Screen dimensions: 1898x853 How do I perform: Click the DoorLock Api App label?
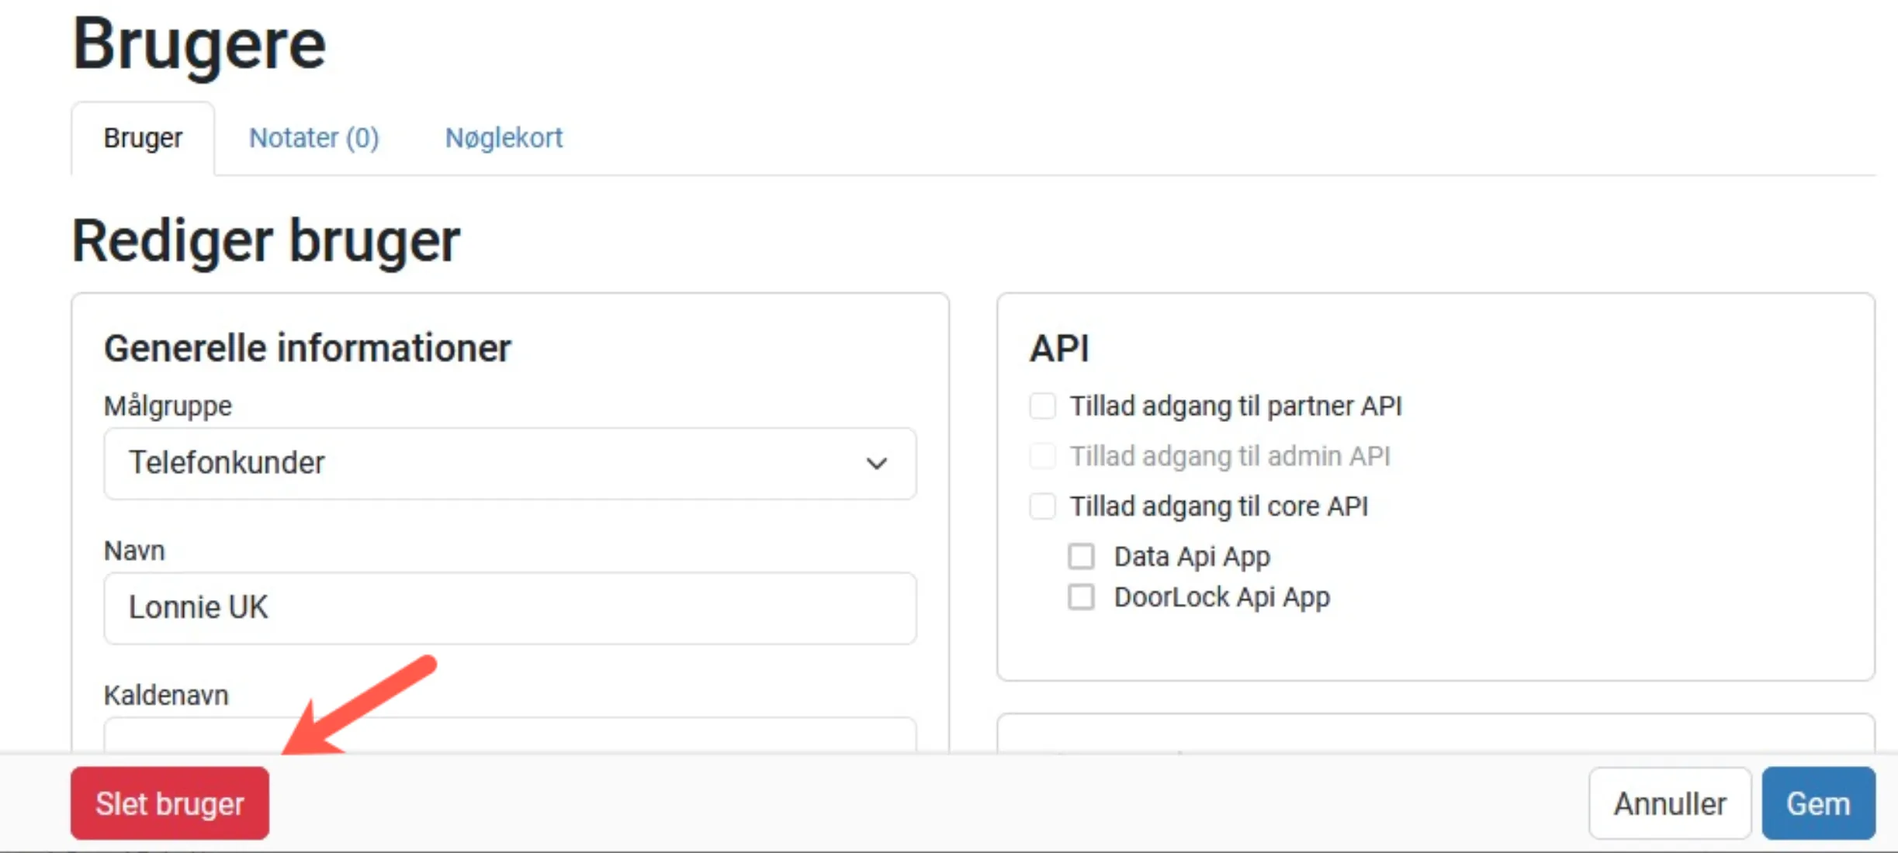coord(1221,597)
